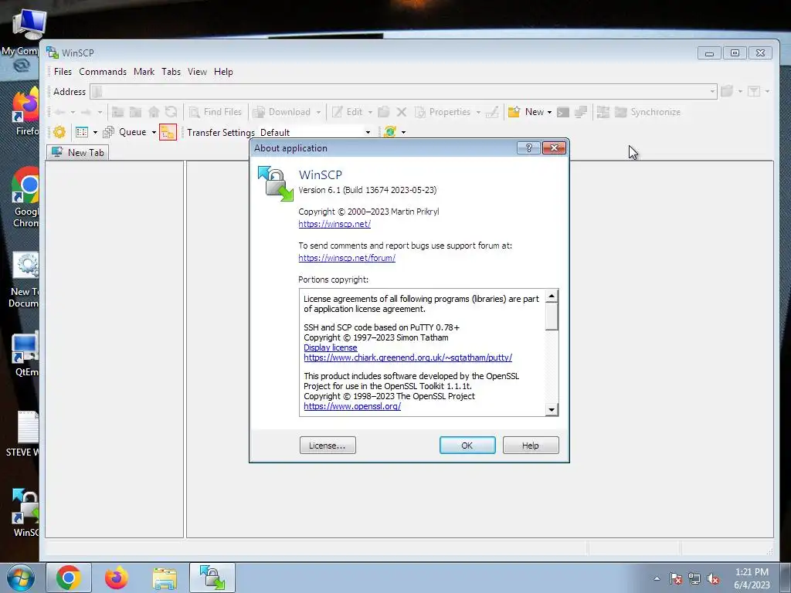This screenshot has height=593, width=791.
Task: Click the keep remote directory up-to-date globe icon
Action: coord(390,132)
